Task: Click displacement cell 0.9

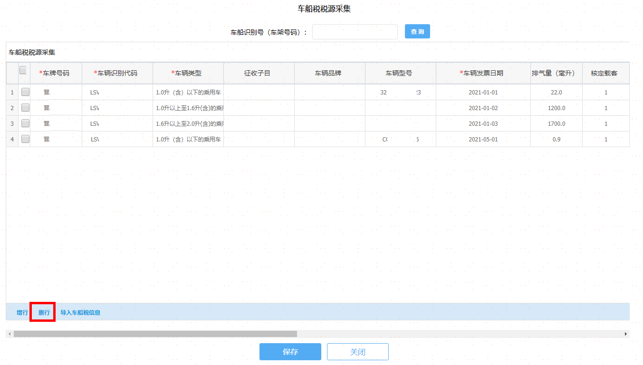Action: pyautogui.click(x=557, y=139)
